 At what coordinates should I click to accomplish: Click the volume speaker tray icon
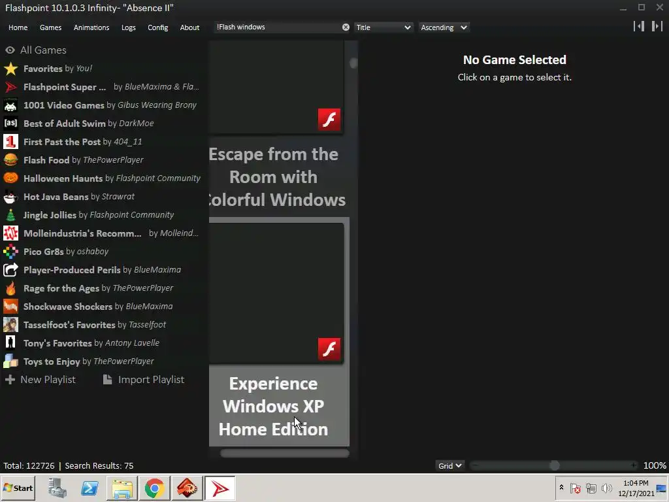coord(606,488)
